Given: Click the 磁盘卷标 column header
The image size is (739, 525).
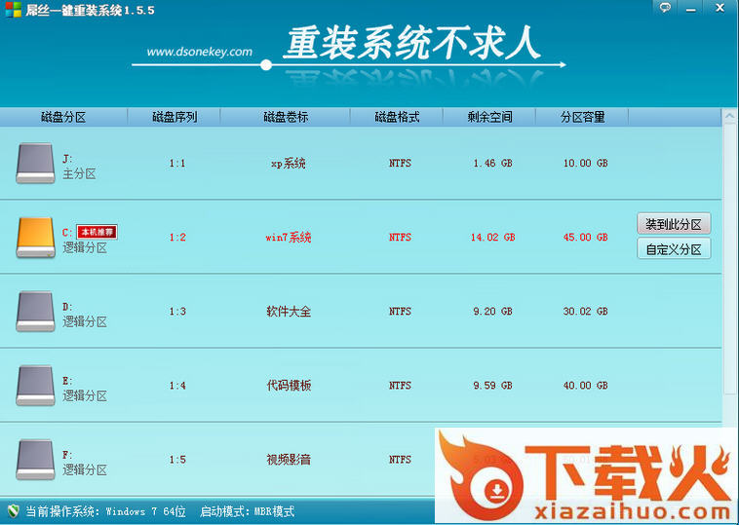Looking at the screenshot, I should (x=286, y=117).
